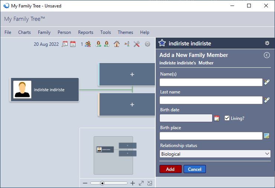Viewport: 275px width, 188px height.
Task: Open the wrench and screwdriver tools icon
Action: [137, 44]
